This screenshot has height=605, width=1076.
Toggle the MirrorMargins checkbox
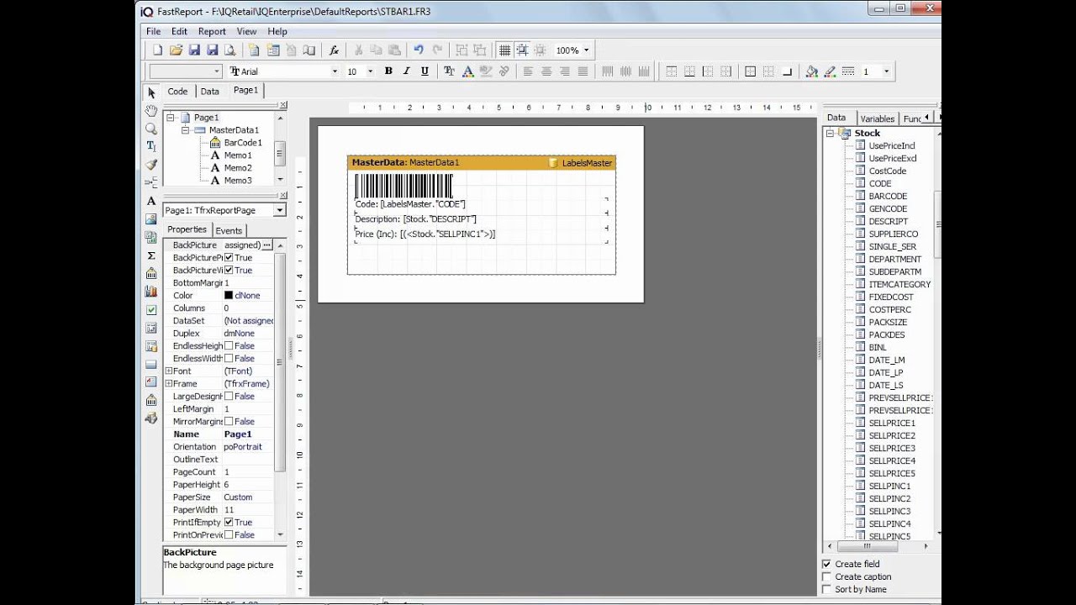pyautogui.click(x=229, y=422)
